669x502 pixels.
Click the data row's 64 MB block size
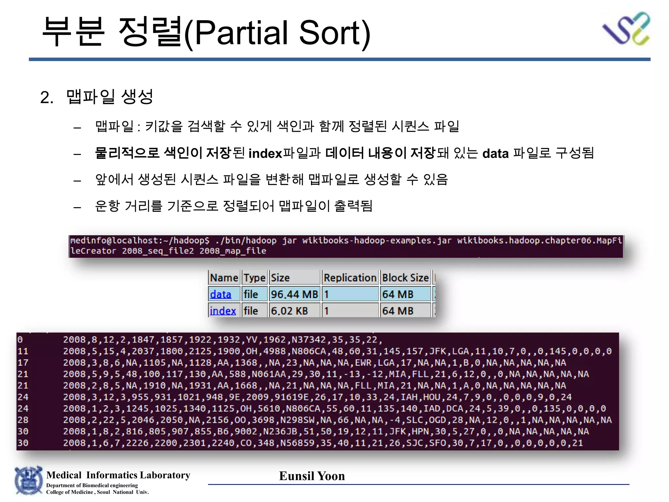(405, 294)
